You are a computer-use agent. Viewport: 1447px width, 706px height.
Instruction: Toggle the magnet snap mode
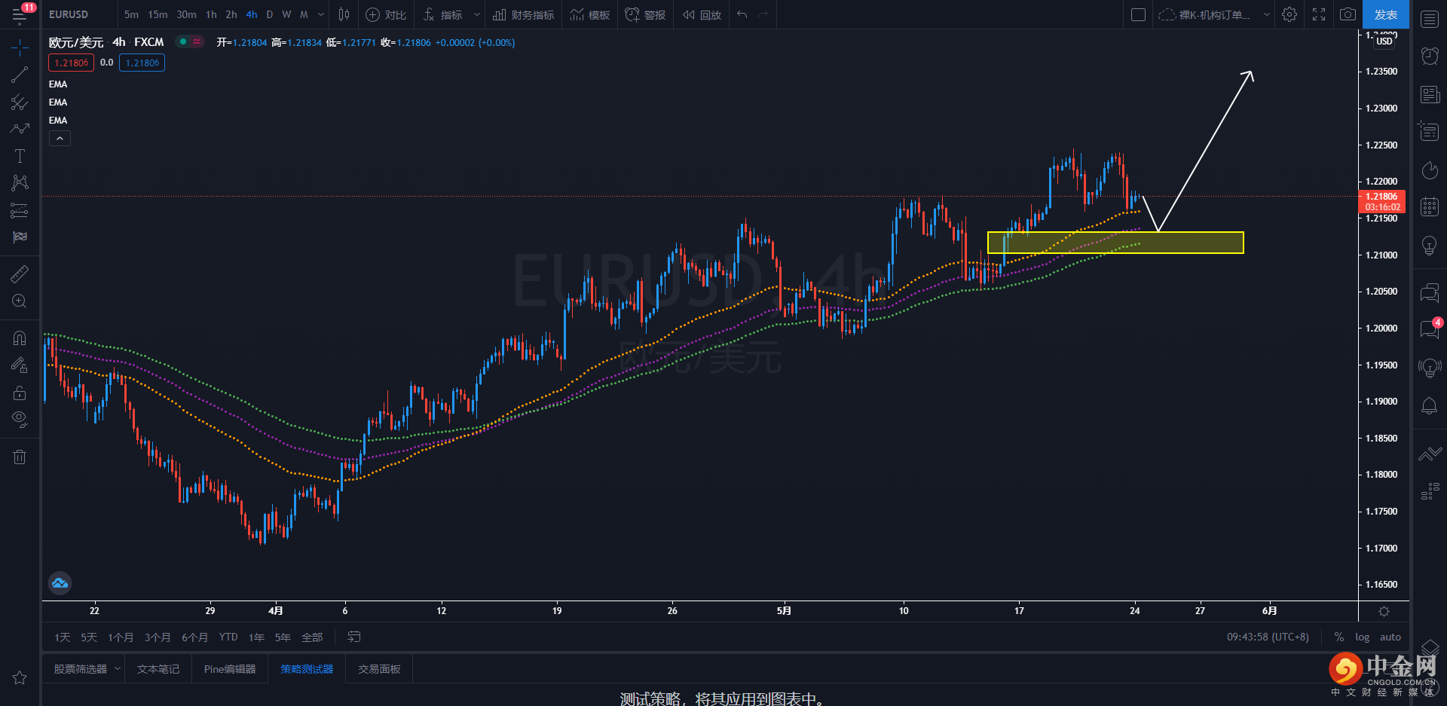[20, 338]
